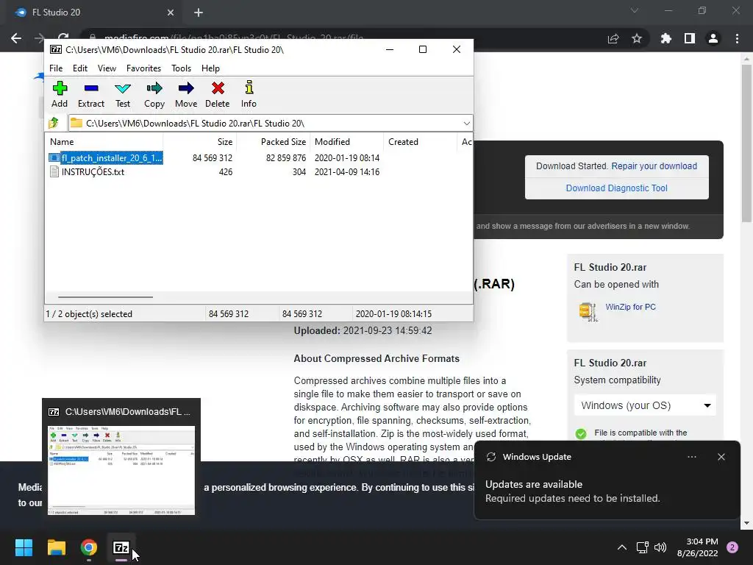Open the Favorites menu
This screenshot has height=565, width=753.
point(143,68)
